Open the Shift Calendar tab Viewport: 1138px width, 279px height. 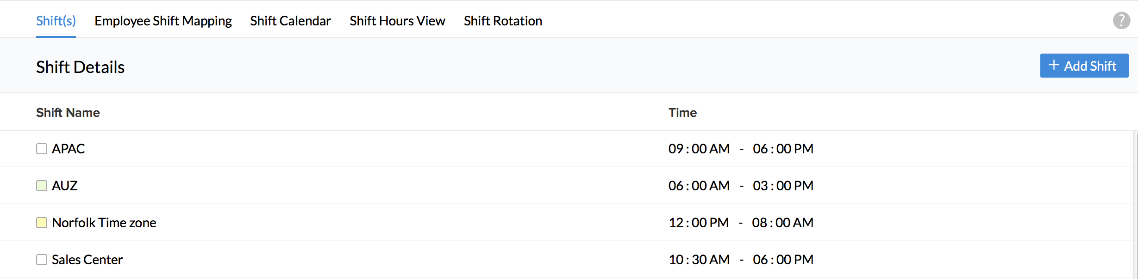pos(290,21)
